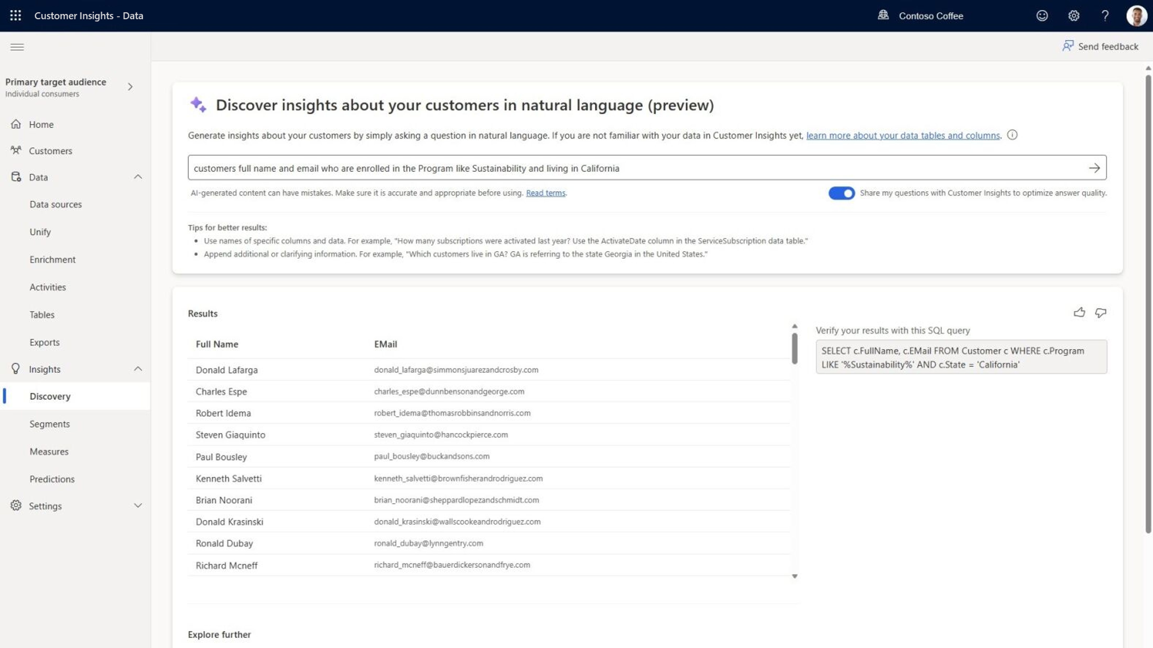Select Segments in the sidebar
1153x648 pixels.
(50, 424)
